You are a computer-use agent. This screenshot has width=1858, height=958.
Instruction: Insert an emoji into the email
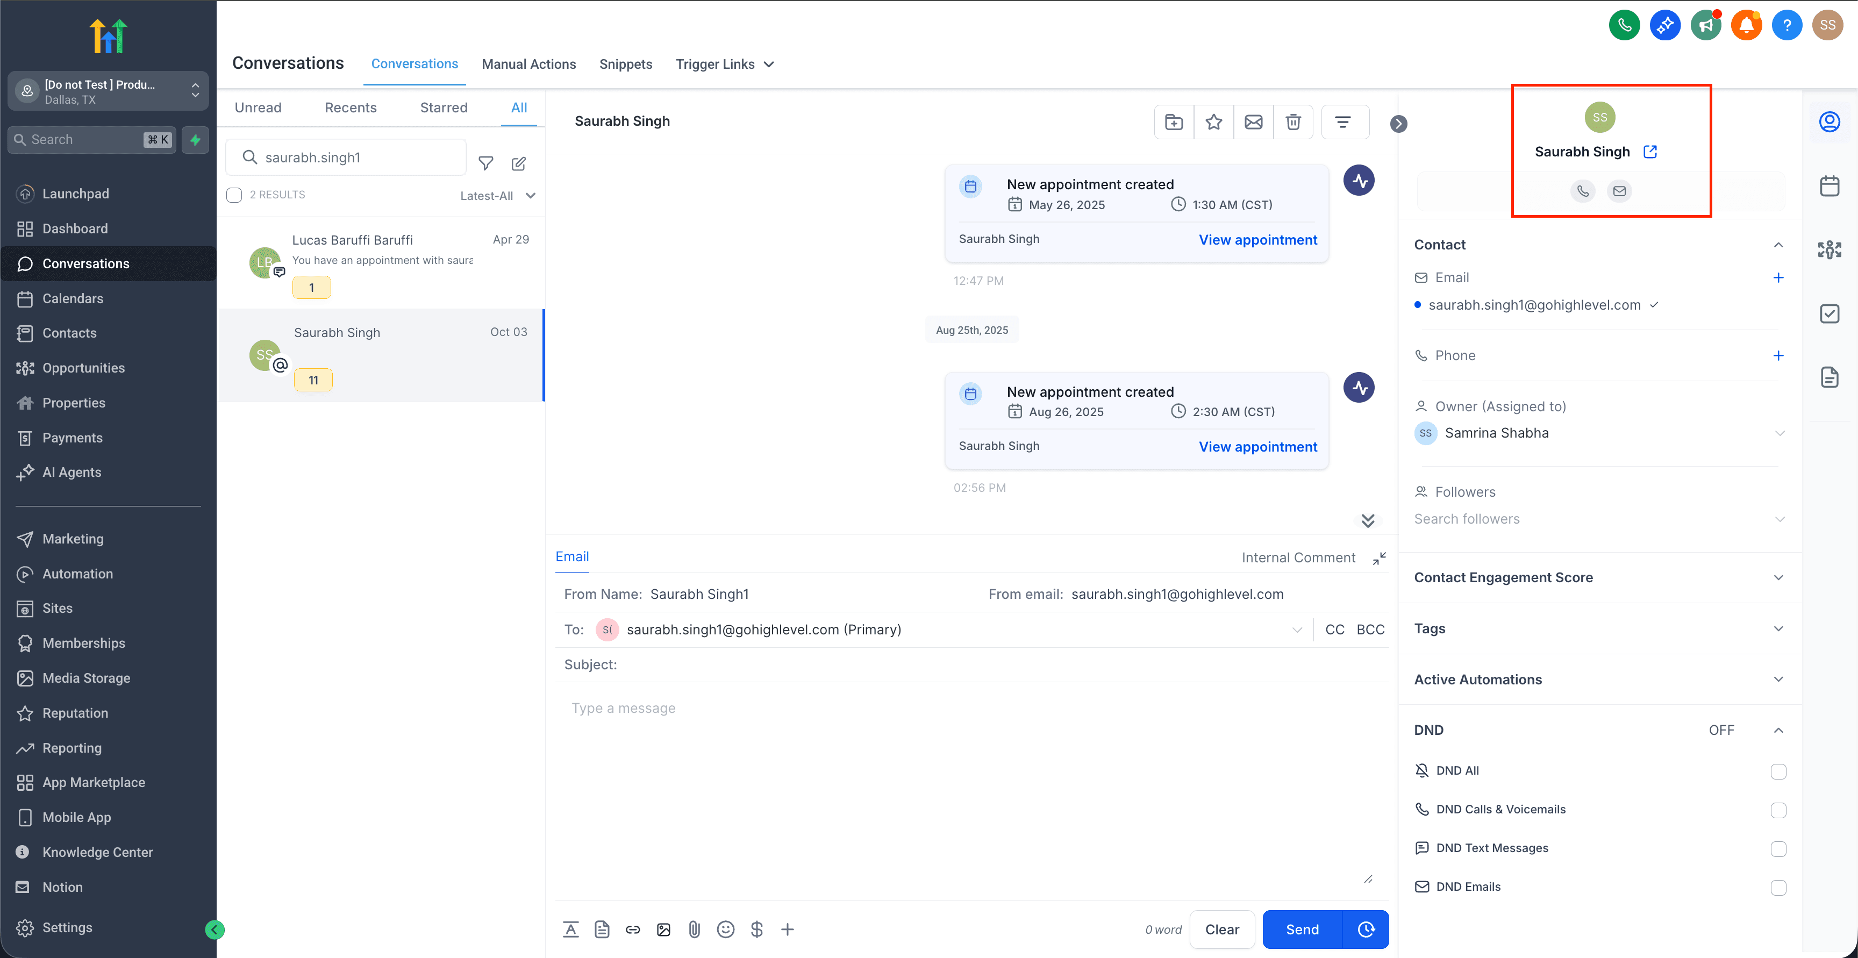[x=726, y=929]
